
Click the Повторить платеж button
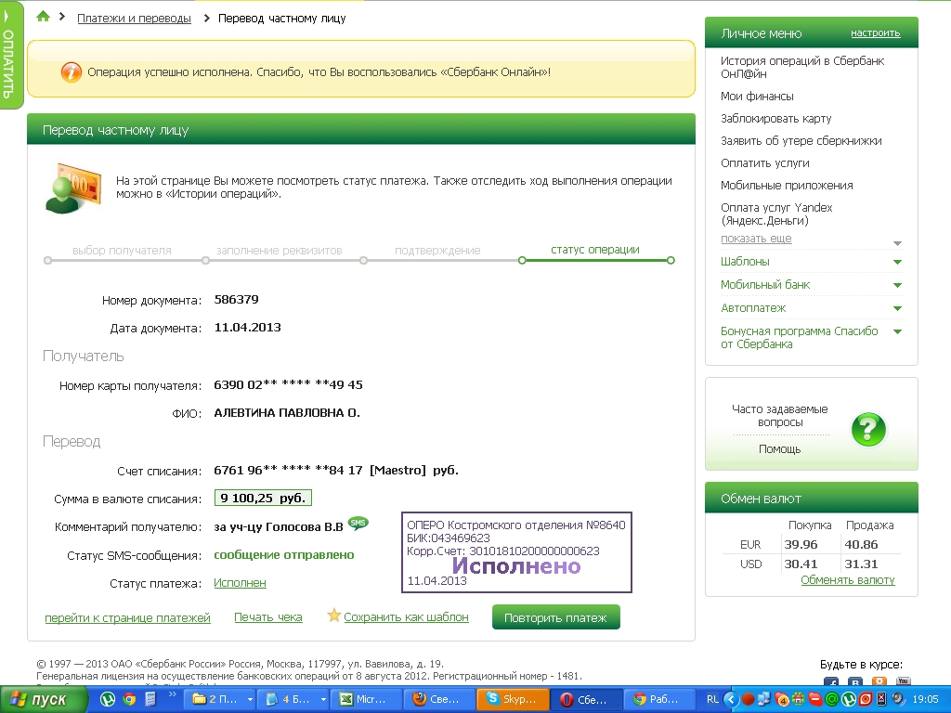(555, 617)
